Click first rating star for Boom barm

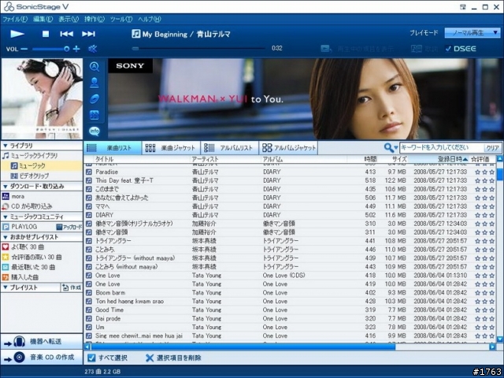(x=478, y=293)
